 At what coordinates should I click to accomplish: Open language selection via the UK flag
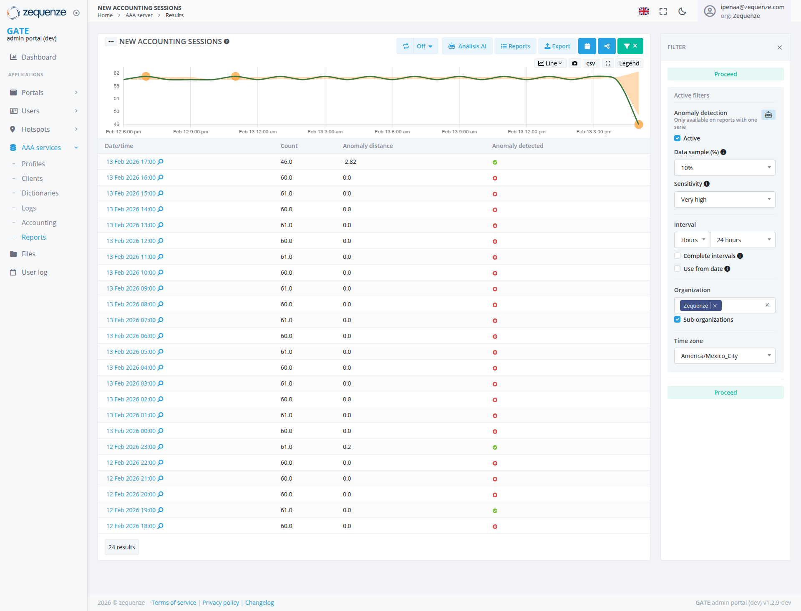click(644, 11)
